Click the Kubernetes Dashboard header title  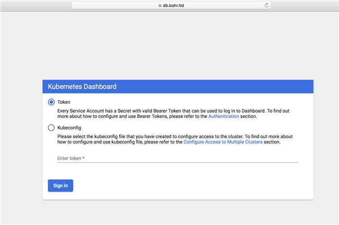(82, 87)
